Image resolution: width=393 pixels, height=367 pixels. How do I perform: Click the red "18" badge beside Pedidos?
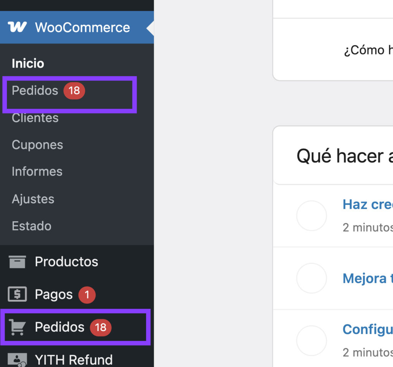74,91
